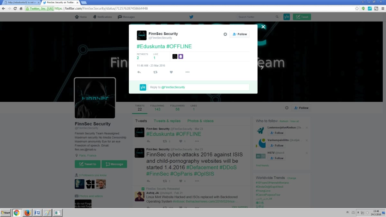View the purple liker avatar in popup

click(181, 57)
